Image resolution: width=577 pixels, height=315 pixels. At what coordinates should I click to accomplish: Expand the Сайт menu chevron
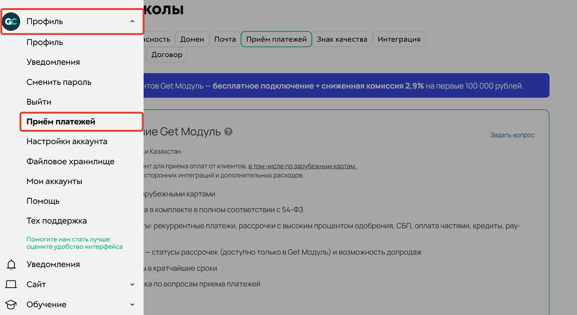click(132, 285)
